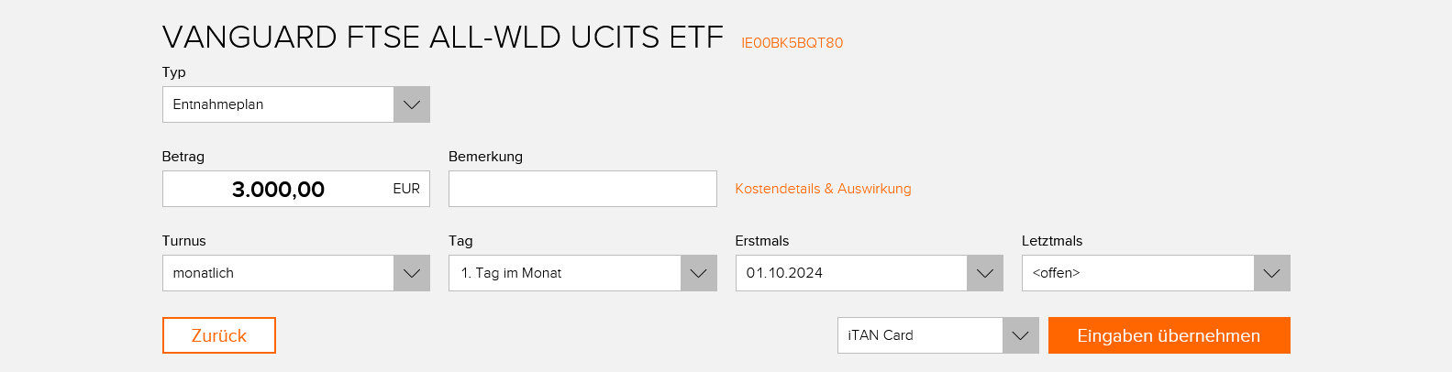
Task: Focus the Bemerkung text field
Action: point(582,190)
